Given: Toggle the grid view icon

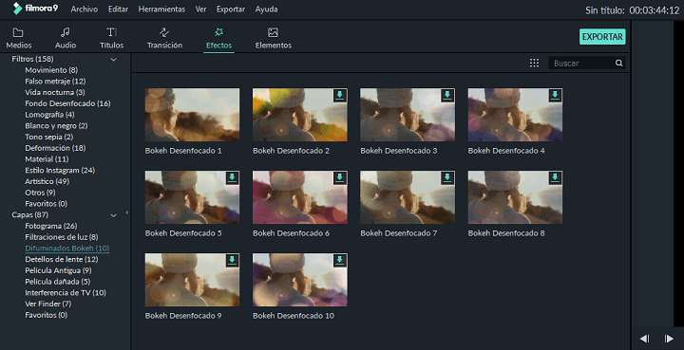Looking at the screenshot, I should 534,64.
